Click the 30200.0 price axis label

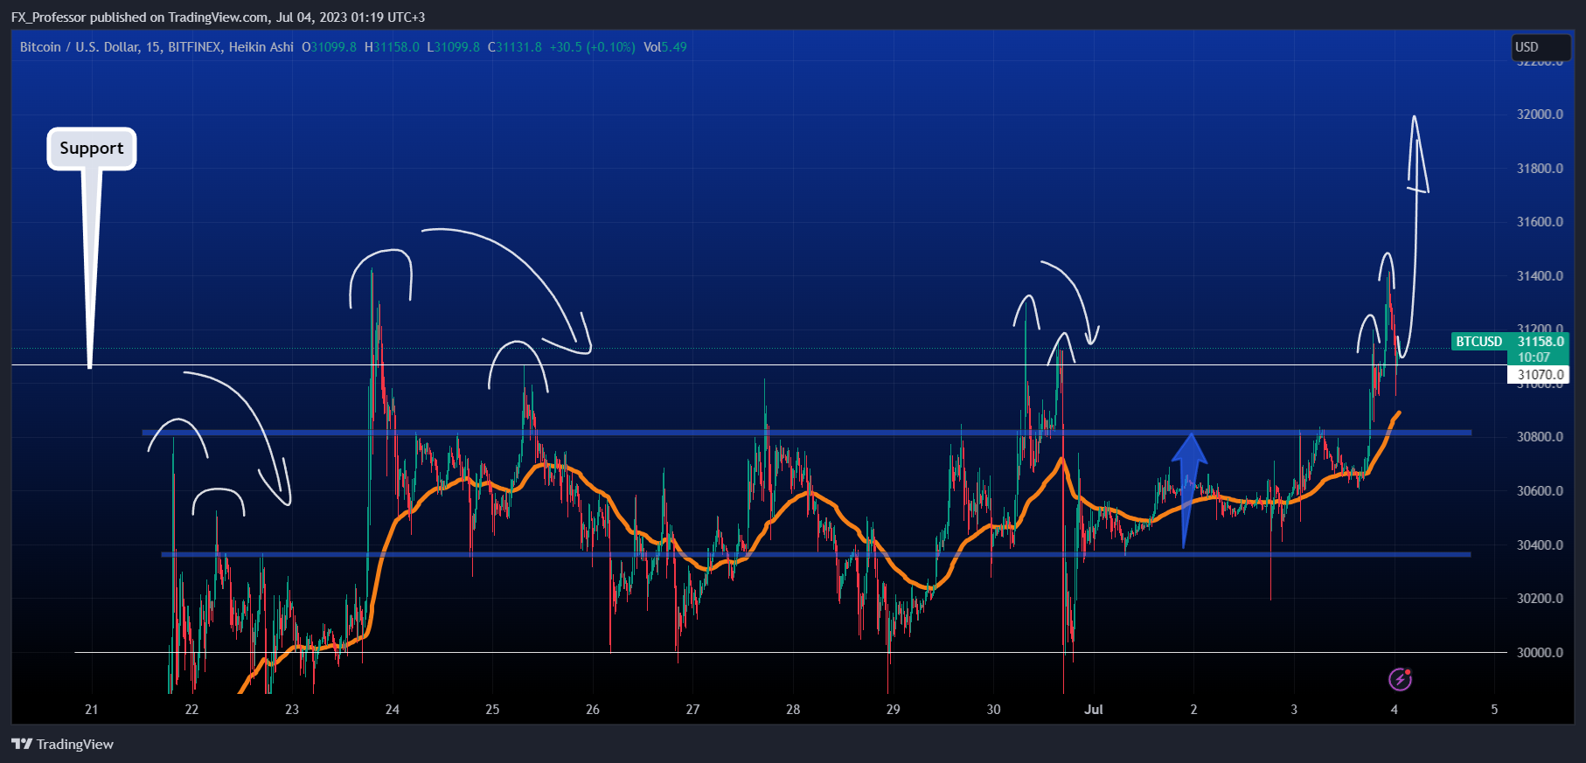coord(1540,599)
